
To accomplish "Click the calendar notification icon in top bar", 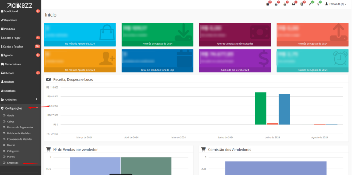I will click(268, 4).
